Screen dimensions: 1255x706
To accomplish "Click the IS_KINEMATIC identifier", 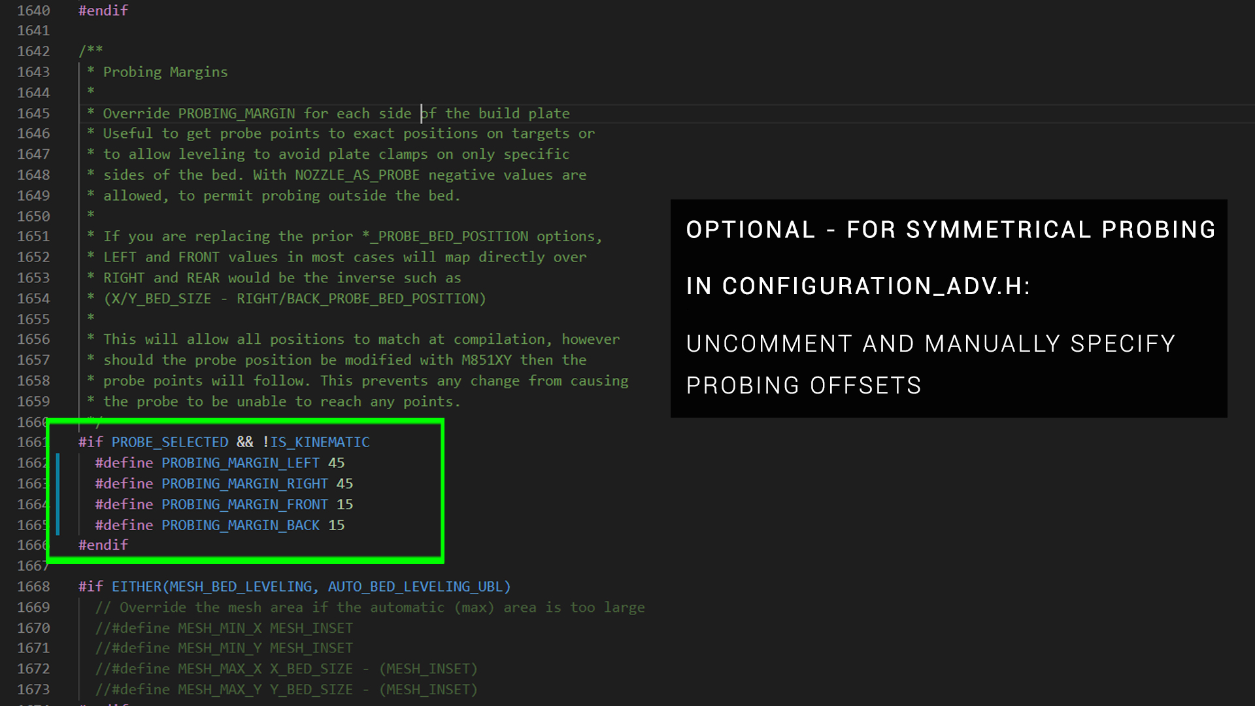I will pos(320,443).
